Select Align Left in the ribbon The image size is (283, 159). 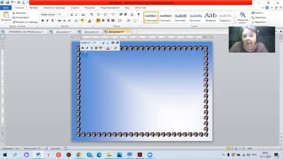98,21
